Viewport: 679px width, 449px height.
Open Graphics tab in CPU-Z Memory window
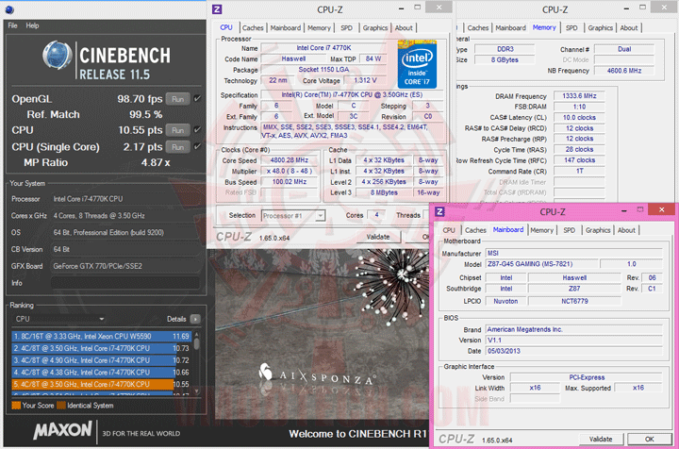pos(600,27)
